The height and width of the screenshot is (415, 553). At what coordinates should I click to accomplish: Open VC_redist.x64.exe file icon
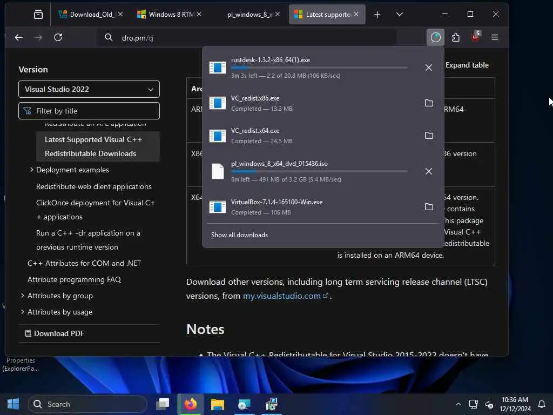217,136
